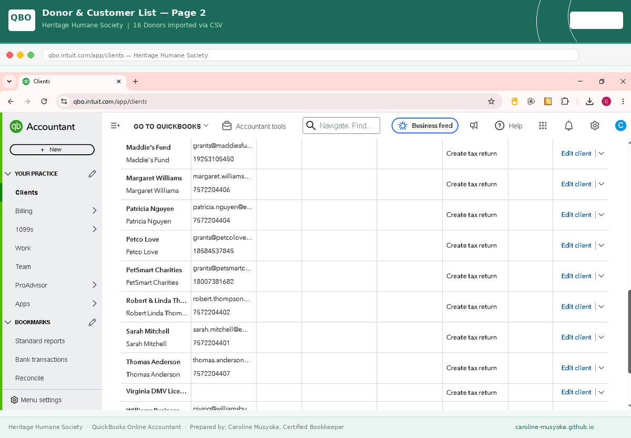View site information icon in address bar

click(64, 101)
